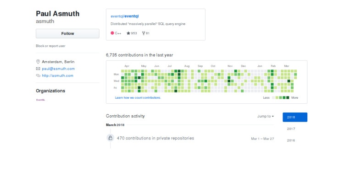Screen dimensions: 344x193
Task: Open the eventql/eventql repository link
Action: point(128,16)
